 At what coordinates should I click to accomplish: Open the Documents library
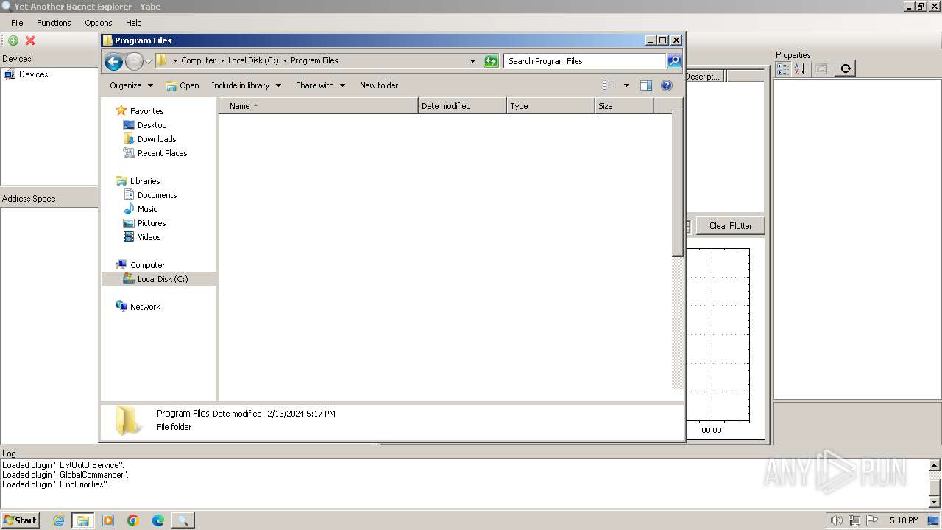tap(157, 195)
